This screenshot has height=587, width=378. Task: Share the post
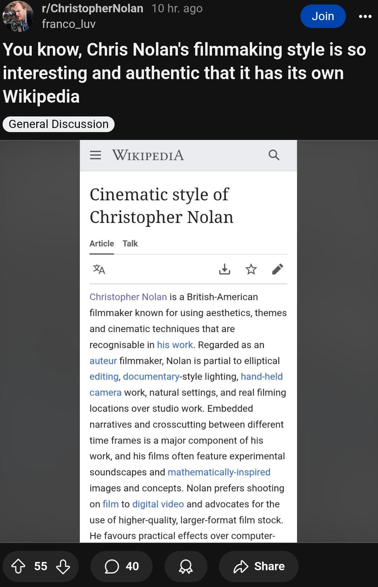pyautogui.click(x=259, y=566)
